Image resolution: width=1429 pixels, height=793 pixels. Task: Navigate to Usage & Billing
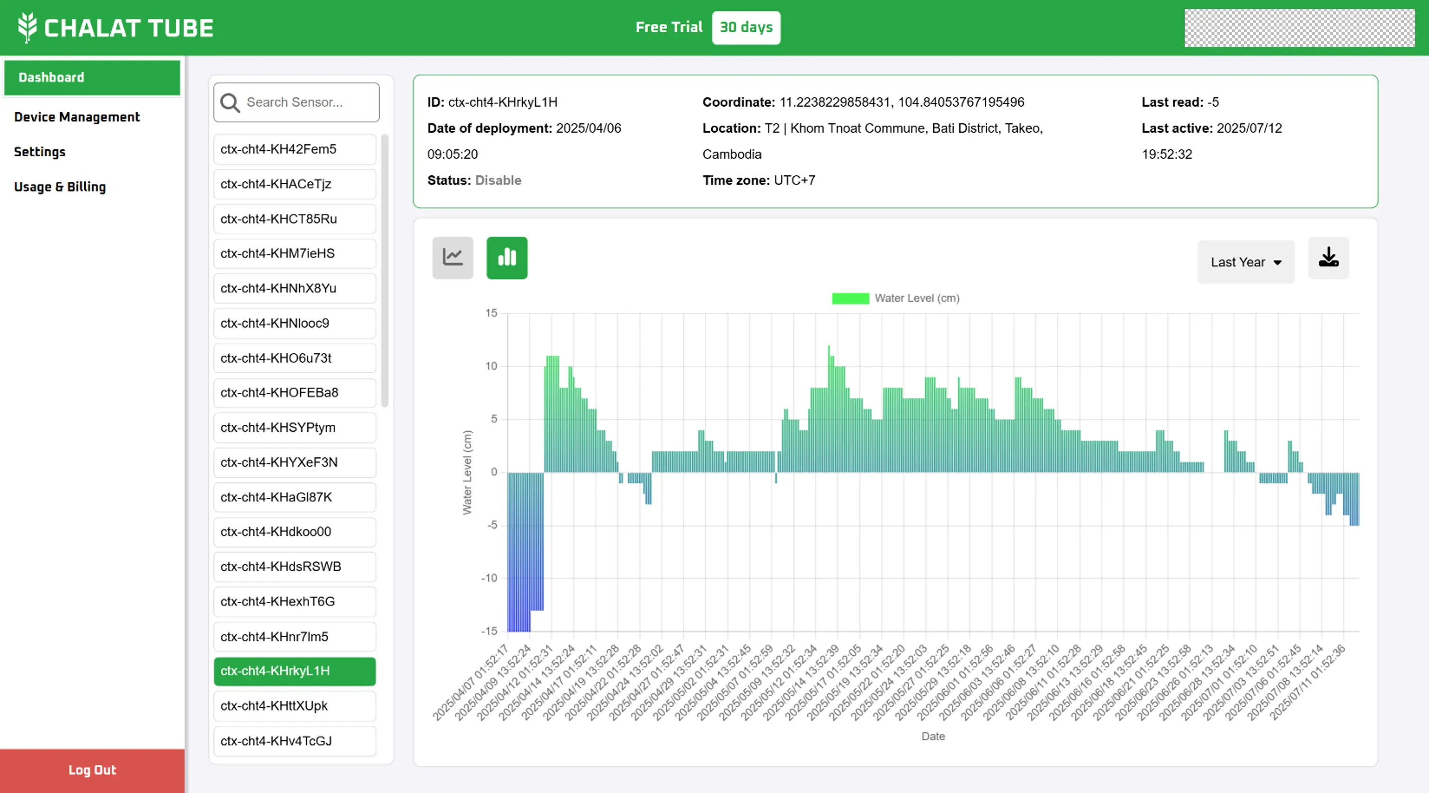59,187
